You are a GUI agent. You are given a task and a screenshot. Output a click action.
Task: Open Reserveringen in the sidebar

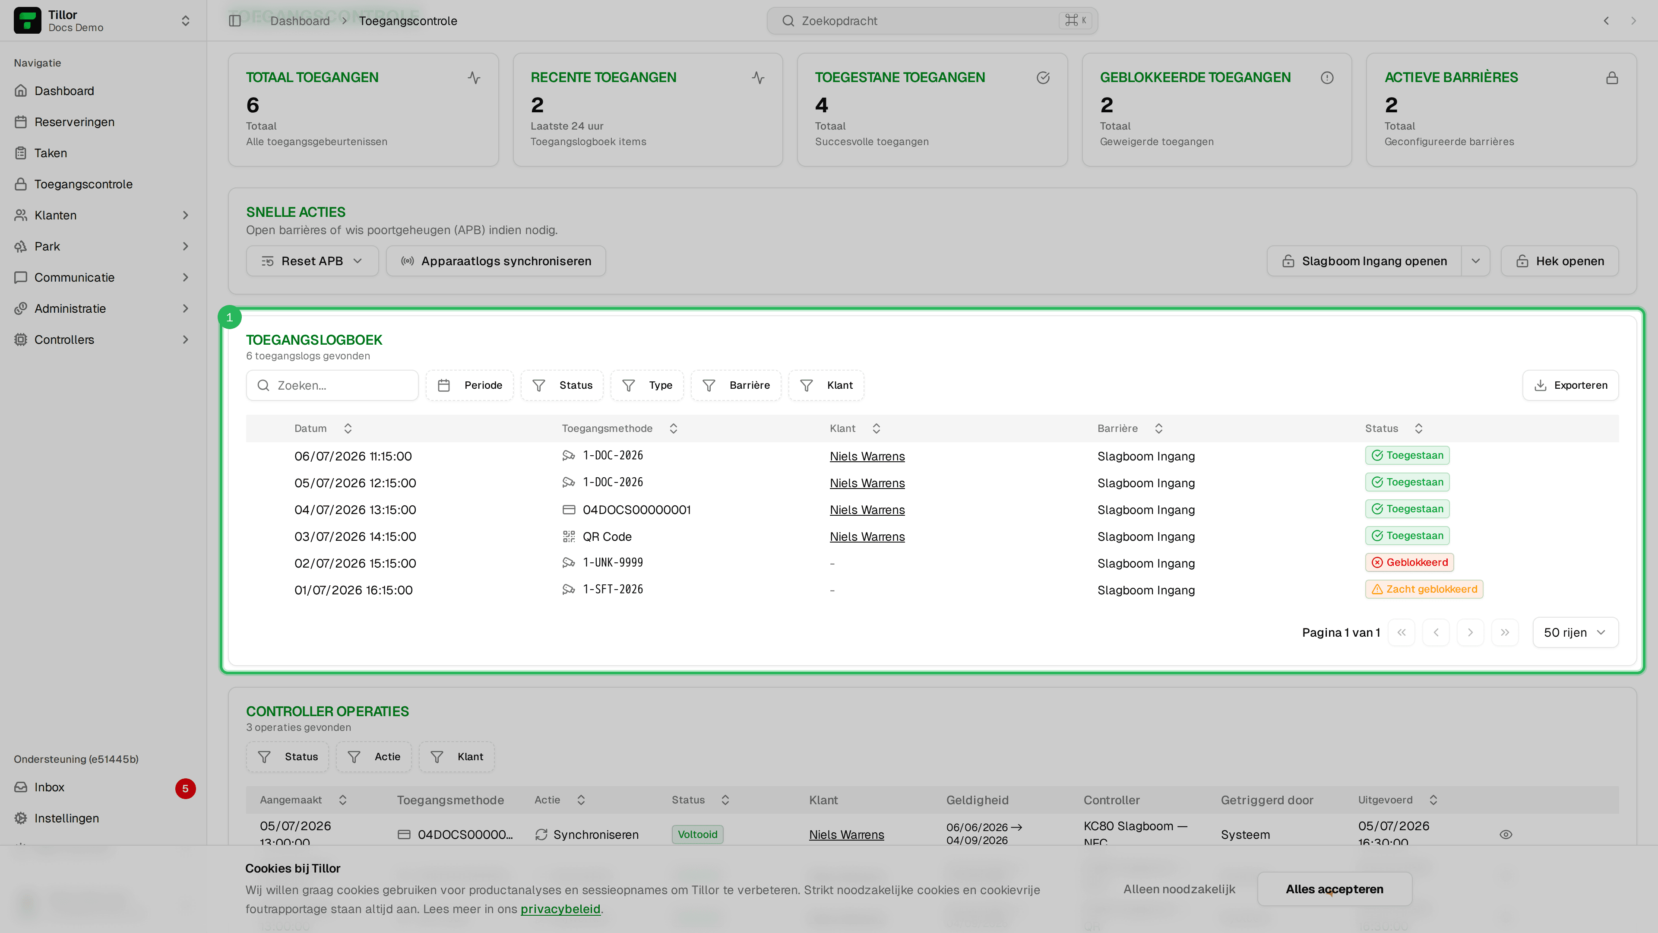point(103,122)
